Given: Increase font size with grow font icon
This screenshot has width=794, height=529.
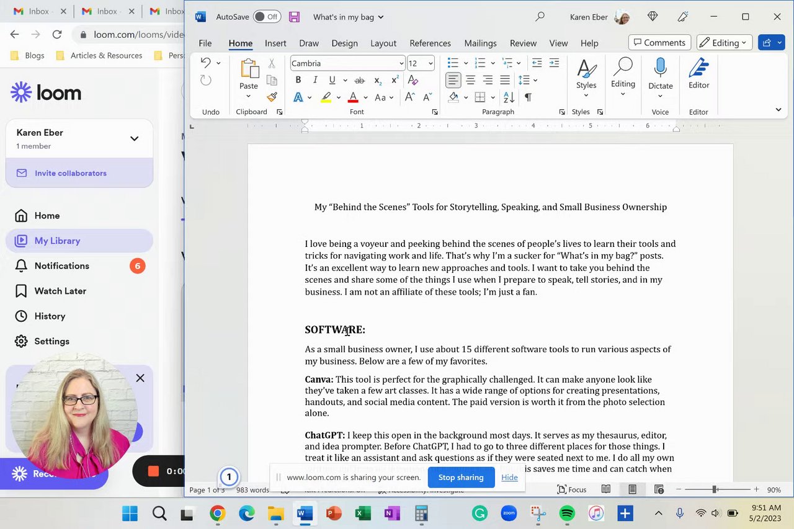Looking at the screenshot, I should click(x=409, y=97).
